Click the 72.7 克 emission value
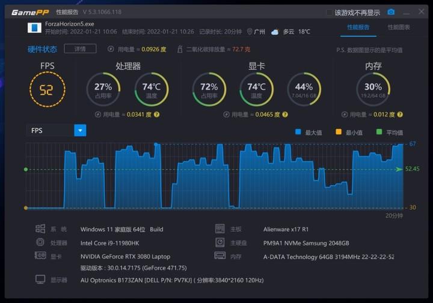 click(x=241, y=49)
